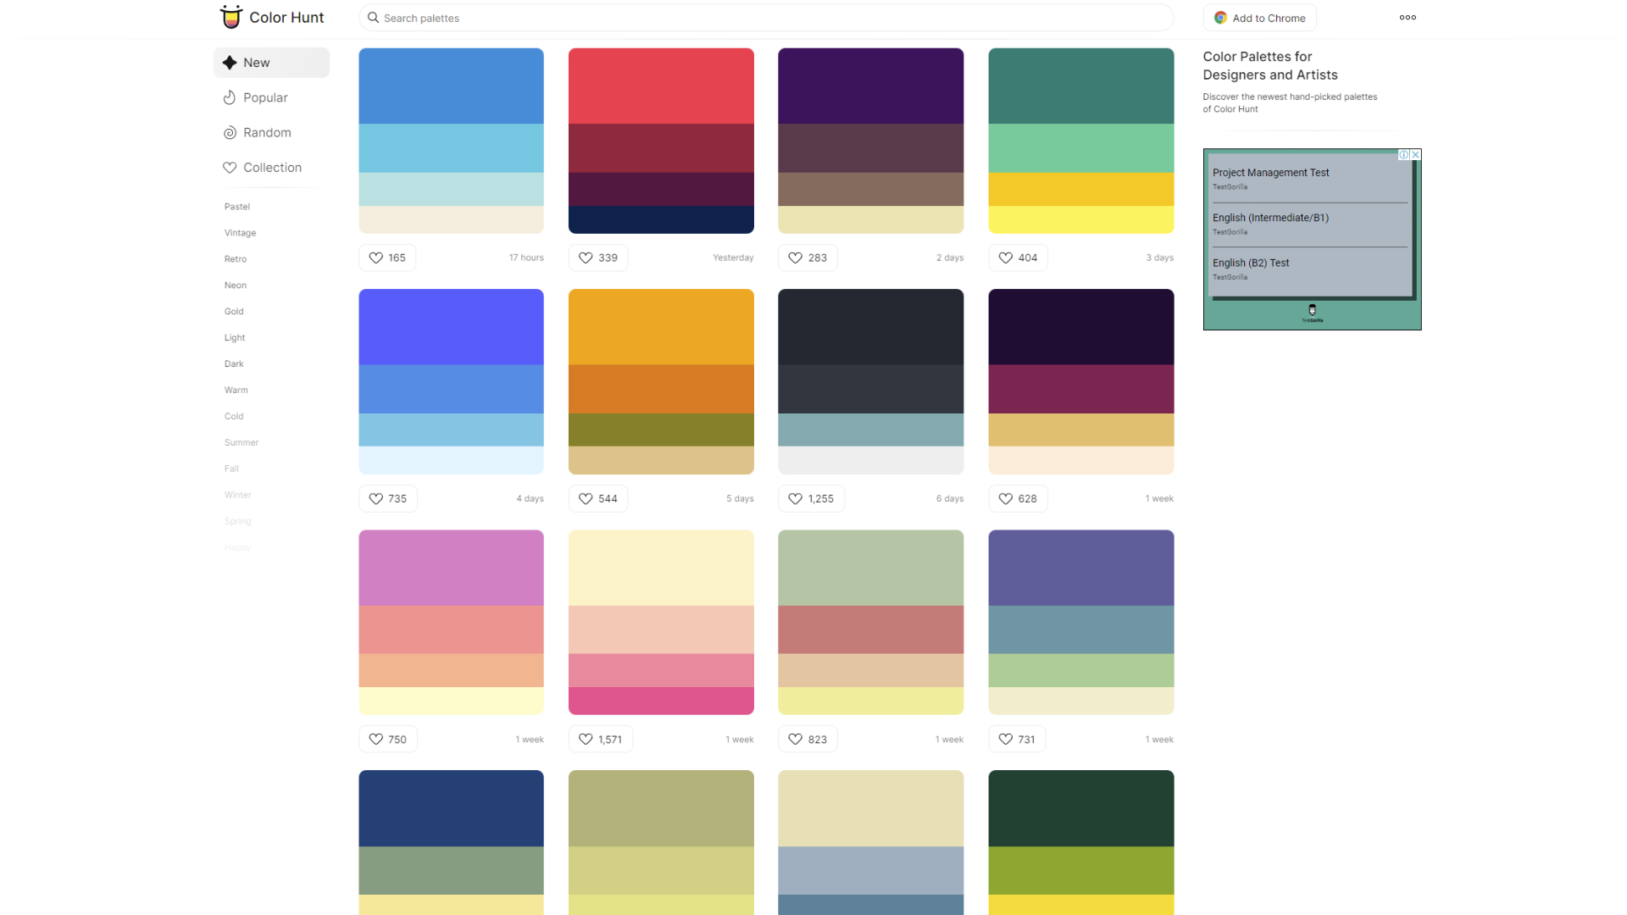Open the palette starting with navy blue in bottom row
The width and height of the screenshot is (1627, 915).
coord(451,842)
